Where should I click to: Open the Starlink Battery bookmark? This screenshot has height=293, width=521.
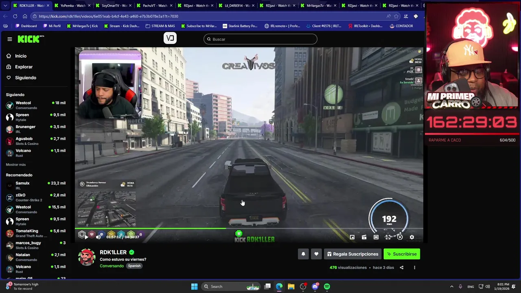tap(240, 26)
